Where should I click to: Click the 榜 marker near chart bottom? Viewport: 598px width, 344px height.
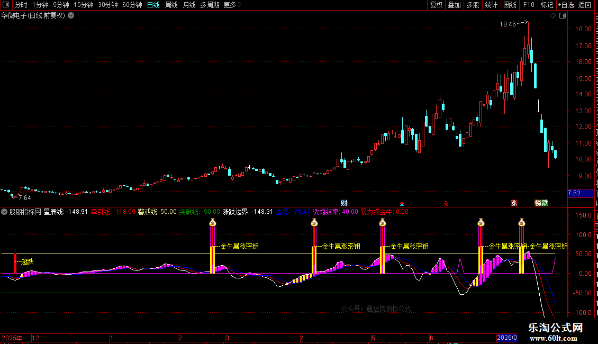point(538,203)
